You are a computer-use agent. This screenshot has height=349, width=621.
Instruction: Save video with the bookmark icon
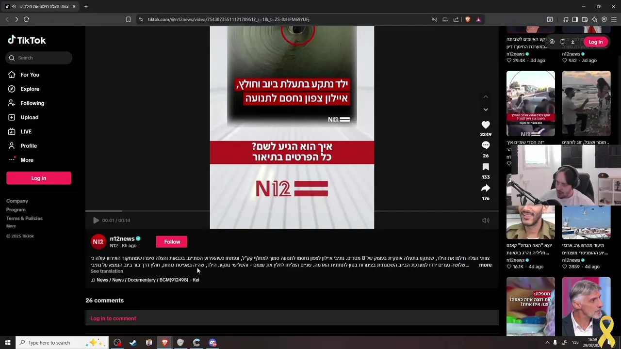pyautogui.click(x=486, y=167)
